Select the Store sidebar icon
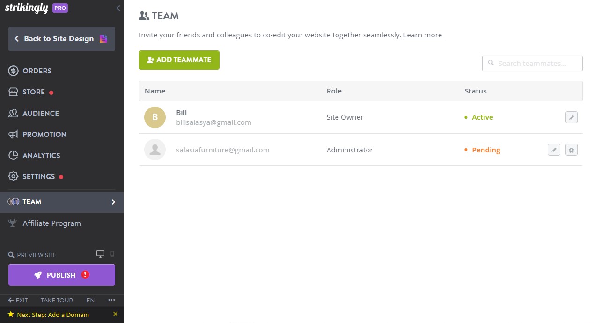The height and width of the screenshot is (323, 594). tap(13, 92)
